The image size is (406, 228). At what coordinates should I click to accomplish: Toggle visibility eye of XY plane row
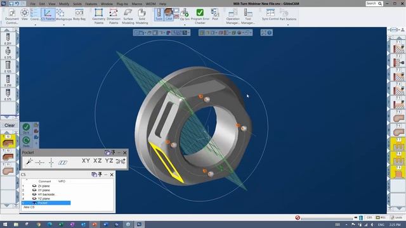[x=34, y=190]
